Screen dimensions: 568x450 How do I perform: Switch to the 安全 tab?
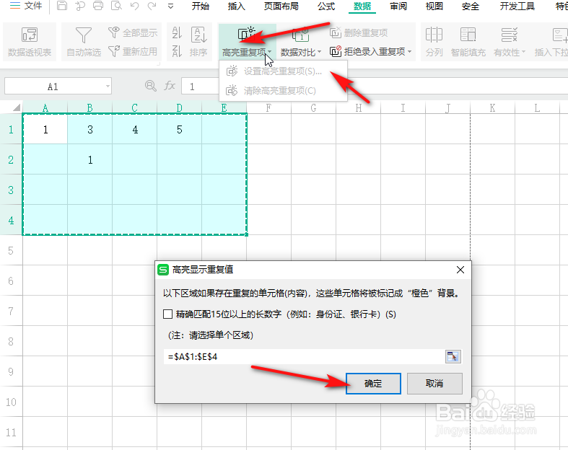[470, 6]
